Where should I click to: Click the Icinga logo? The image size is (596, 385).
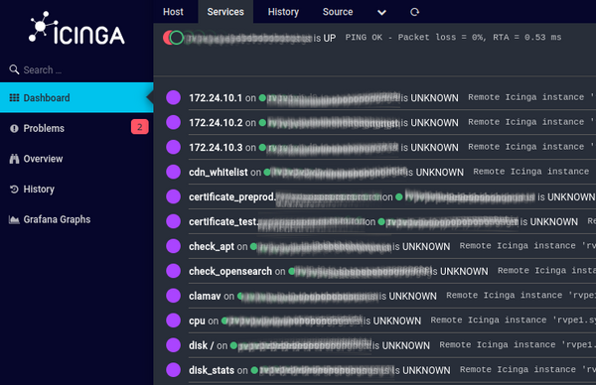76,28
